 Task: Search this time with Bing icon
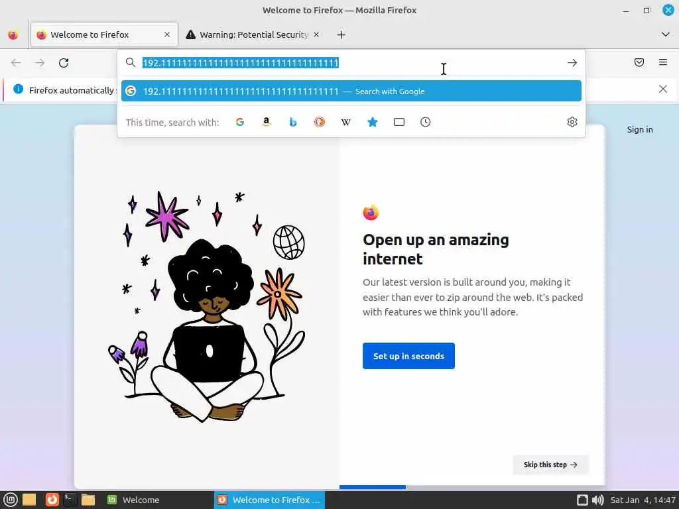[292, 122]
